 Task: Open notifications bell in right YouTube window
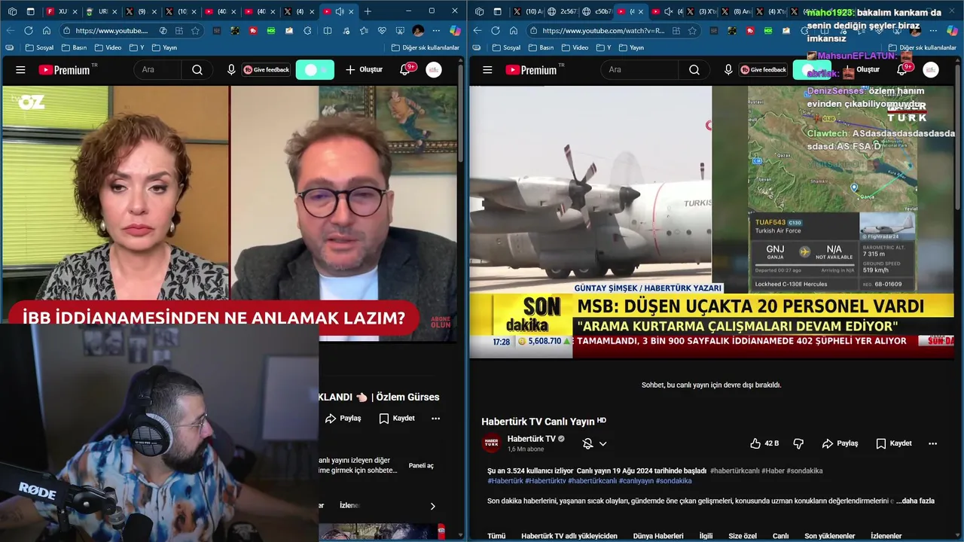click(x=902, y=70)
